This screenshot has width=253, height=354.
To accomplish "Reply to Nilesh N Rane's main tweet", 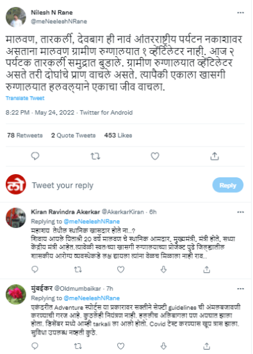I will pyautogui.click(x=35, y=156).
